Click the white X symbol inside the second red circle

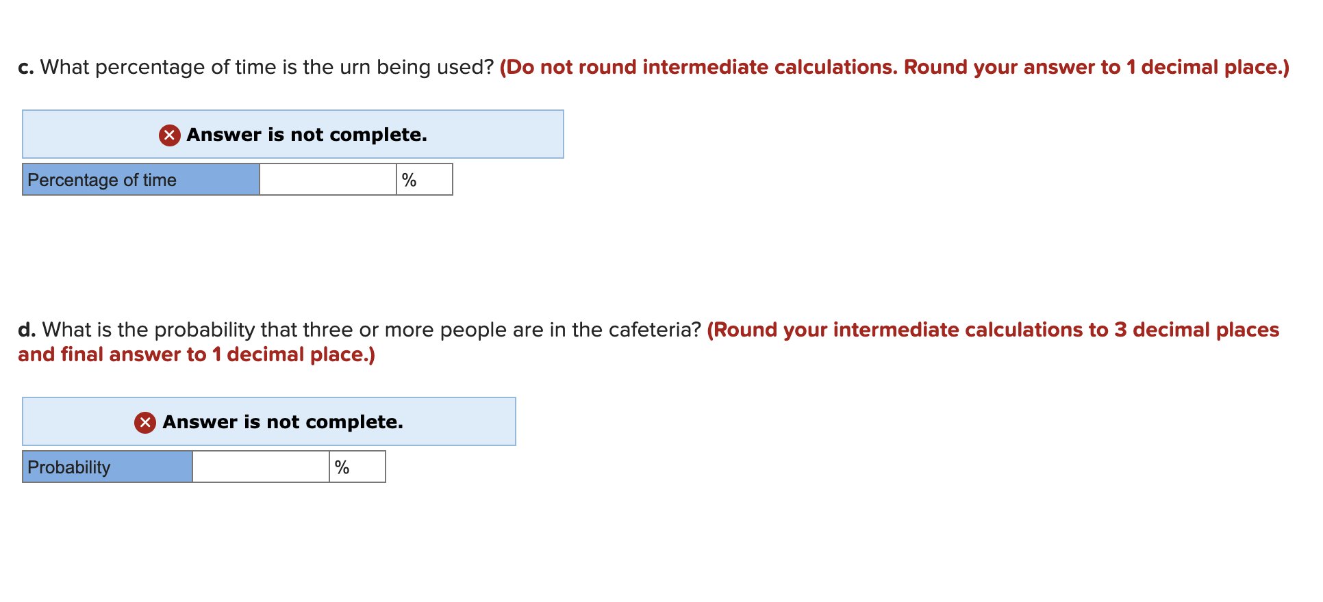point(144,423)
